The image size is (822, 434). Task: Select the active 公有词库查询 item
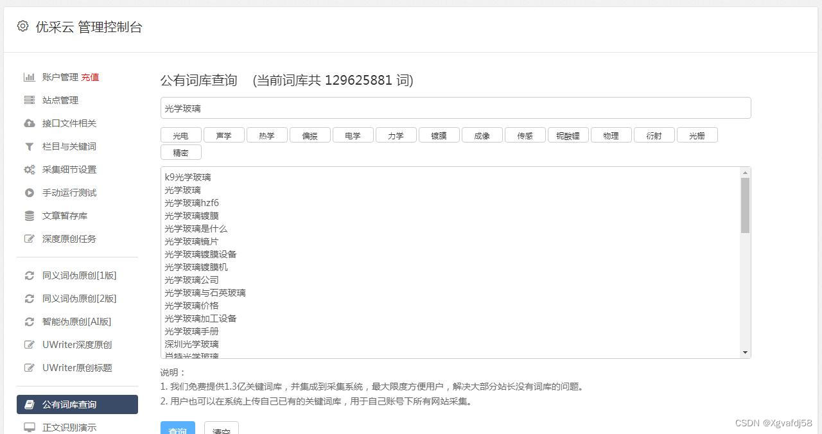(x=77, y=404)
